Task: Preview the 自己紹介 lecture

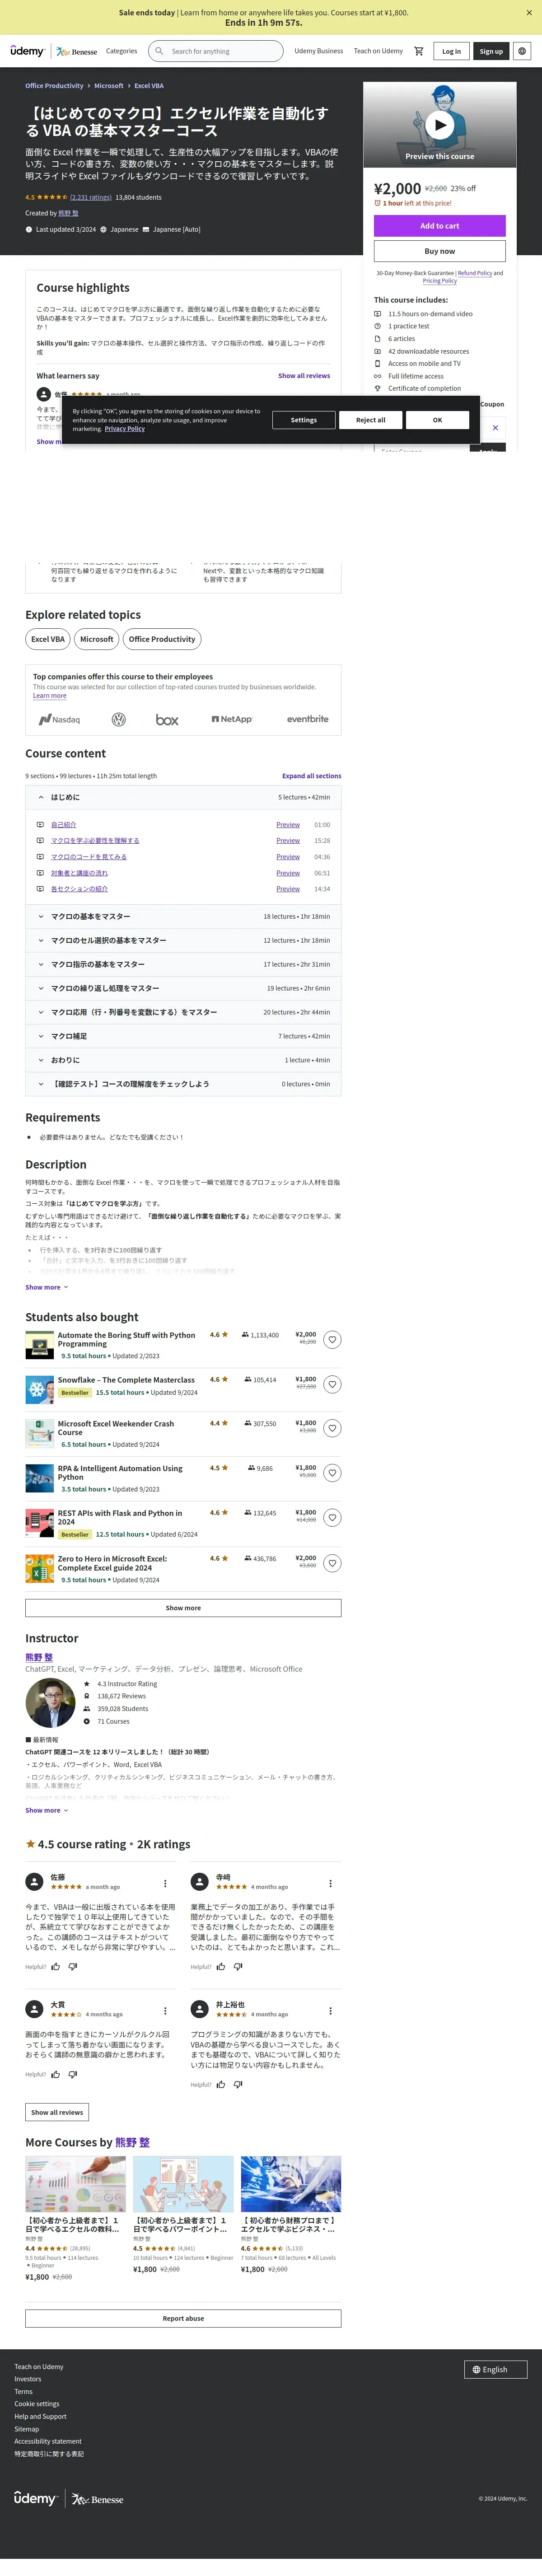Action: (288, 825)
